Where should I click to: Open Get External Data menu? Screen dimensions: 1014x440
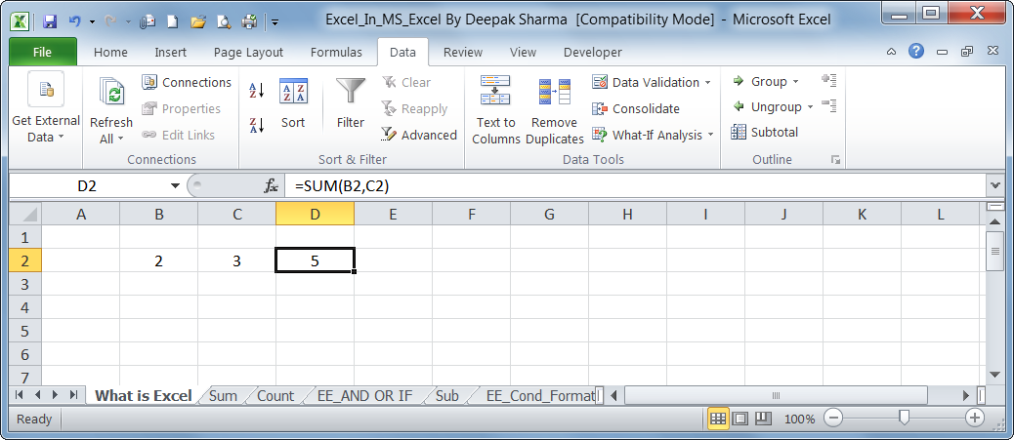pyautogui.click(x=46, y=108)
